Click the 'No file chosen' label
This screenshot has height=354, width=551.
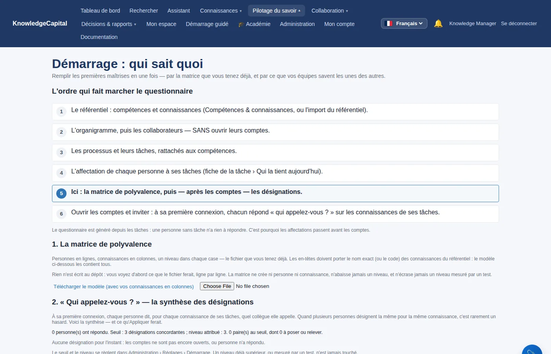coord(252,286)
